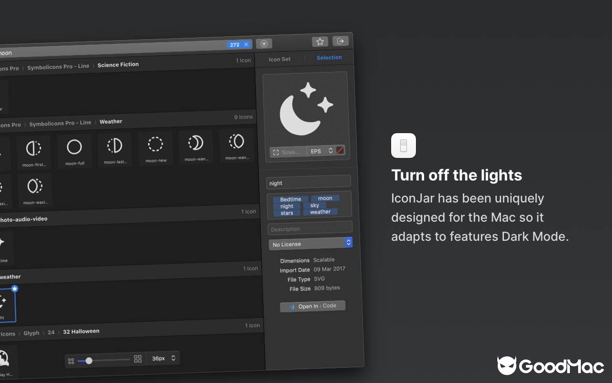This screenshot has width=612, height=383.
Task: Switch to the Selection tab
Action: 329,57
